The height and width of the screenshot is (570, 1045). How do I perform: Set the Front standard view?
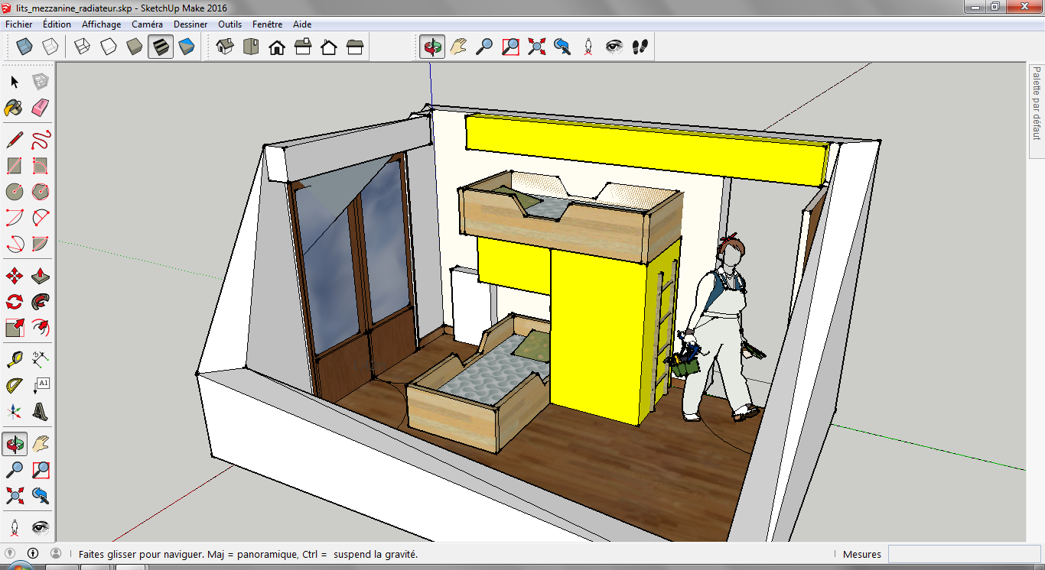click(277, 47)
